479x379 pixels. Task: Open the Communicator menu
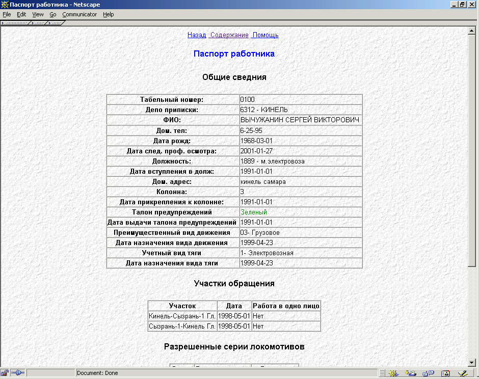pos(79,14)
